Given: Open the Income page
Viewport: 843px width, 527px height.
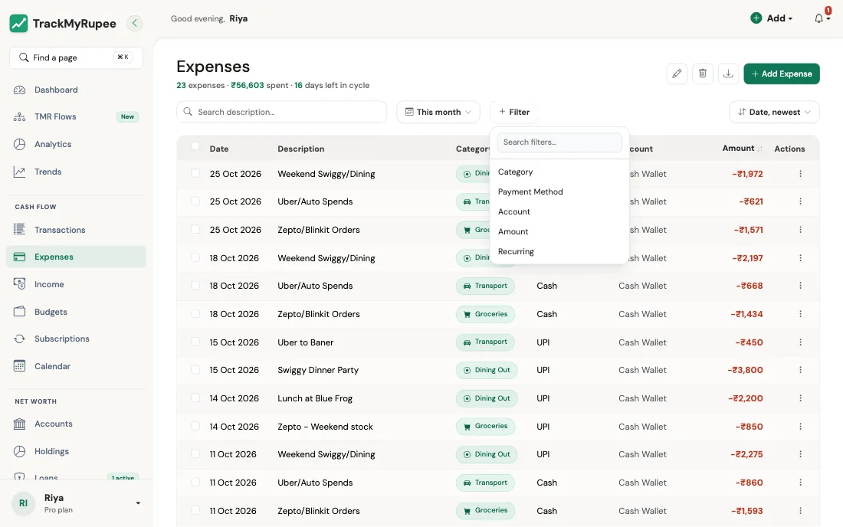Looking at the screenshot, I should (x=76, y=284).
